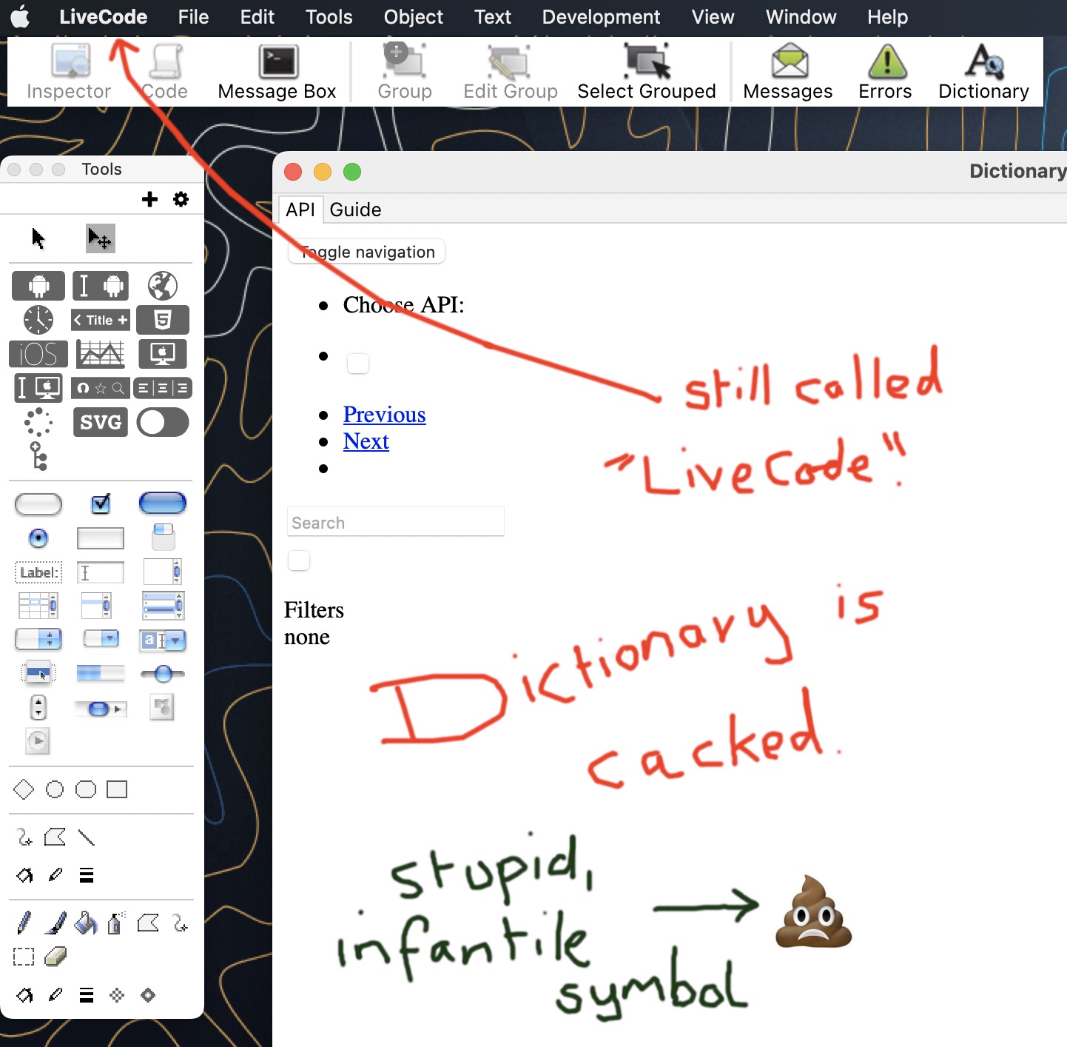Switch to the API tab
This screenshot has width=1067, height=1047.
click(300, 210)
